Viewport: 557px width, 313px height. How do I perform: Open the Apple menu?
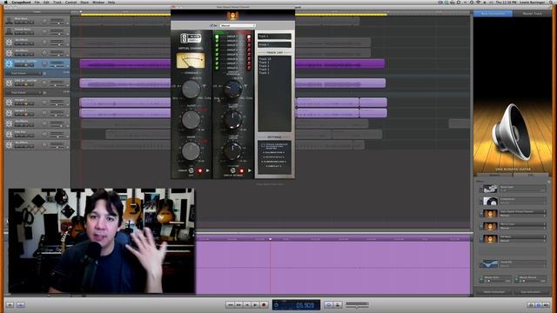[6, 2]
